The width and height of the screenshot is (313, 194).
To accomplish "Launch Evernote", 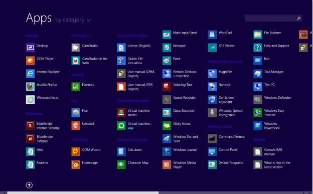I will coord(83,86).
